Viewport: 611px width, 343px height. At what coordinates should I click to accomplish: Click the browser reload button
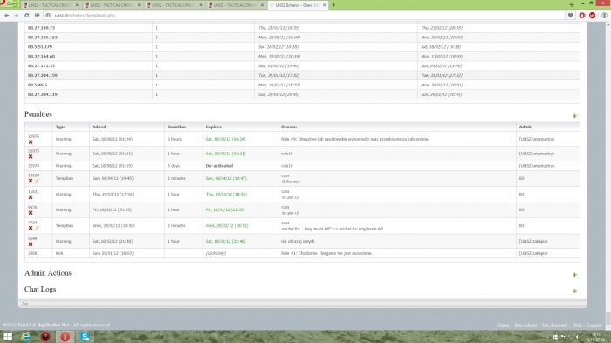pyautogui.click(x=26, y=16)
